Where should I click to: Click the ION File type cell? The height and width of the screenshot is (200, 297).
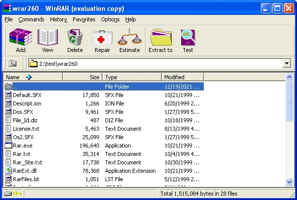(114, 103)
